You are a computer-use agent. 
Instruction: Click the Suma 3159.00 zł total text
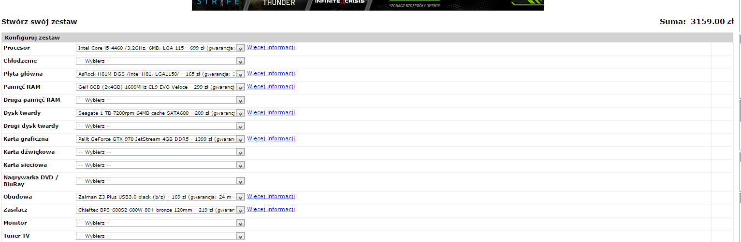pyautogui.click(x=697, y=22)
